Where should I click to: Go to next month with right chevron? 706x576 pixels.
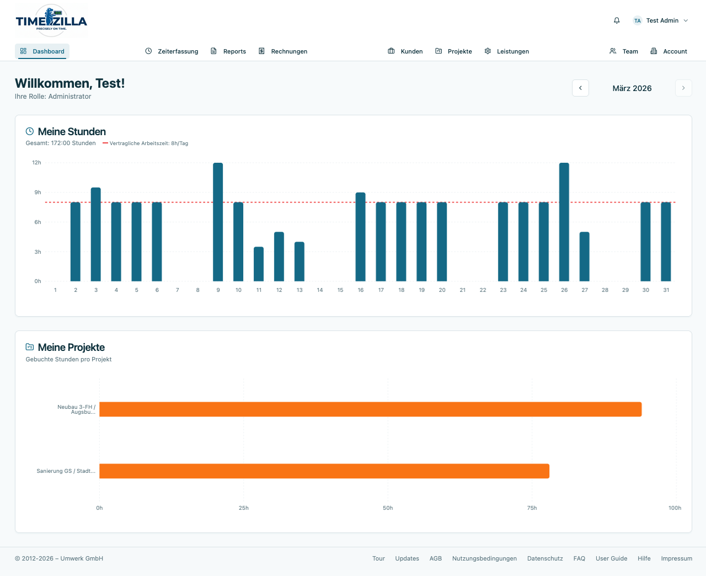coord(683,88)
